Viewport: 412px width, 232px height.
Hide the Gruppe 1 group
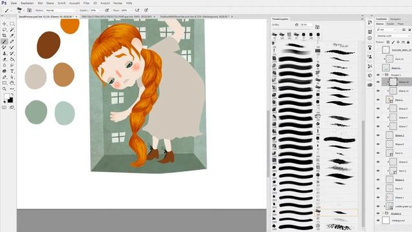pyautogui.click(x=378, y=75)
